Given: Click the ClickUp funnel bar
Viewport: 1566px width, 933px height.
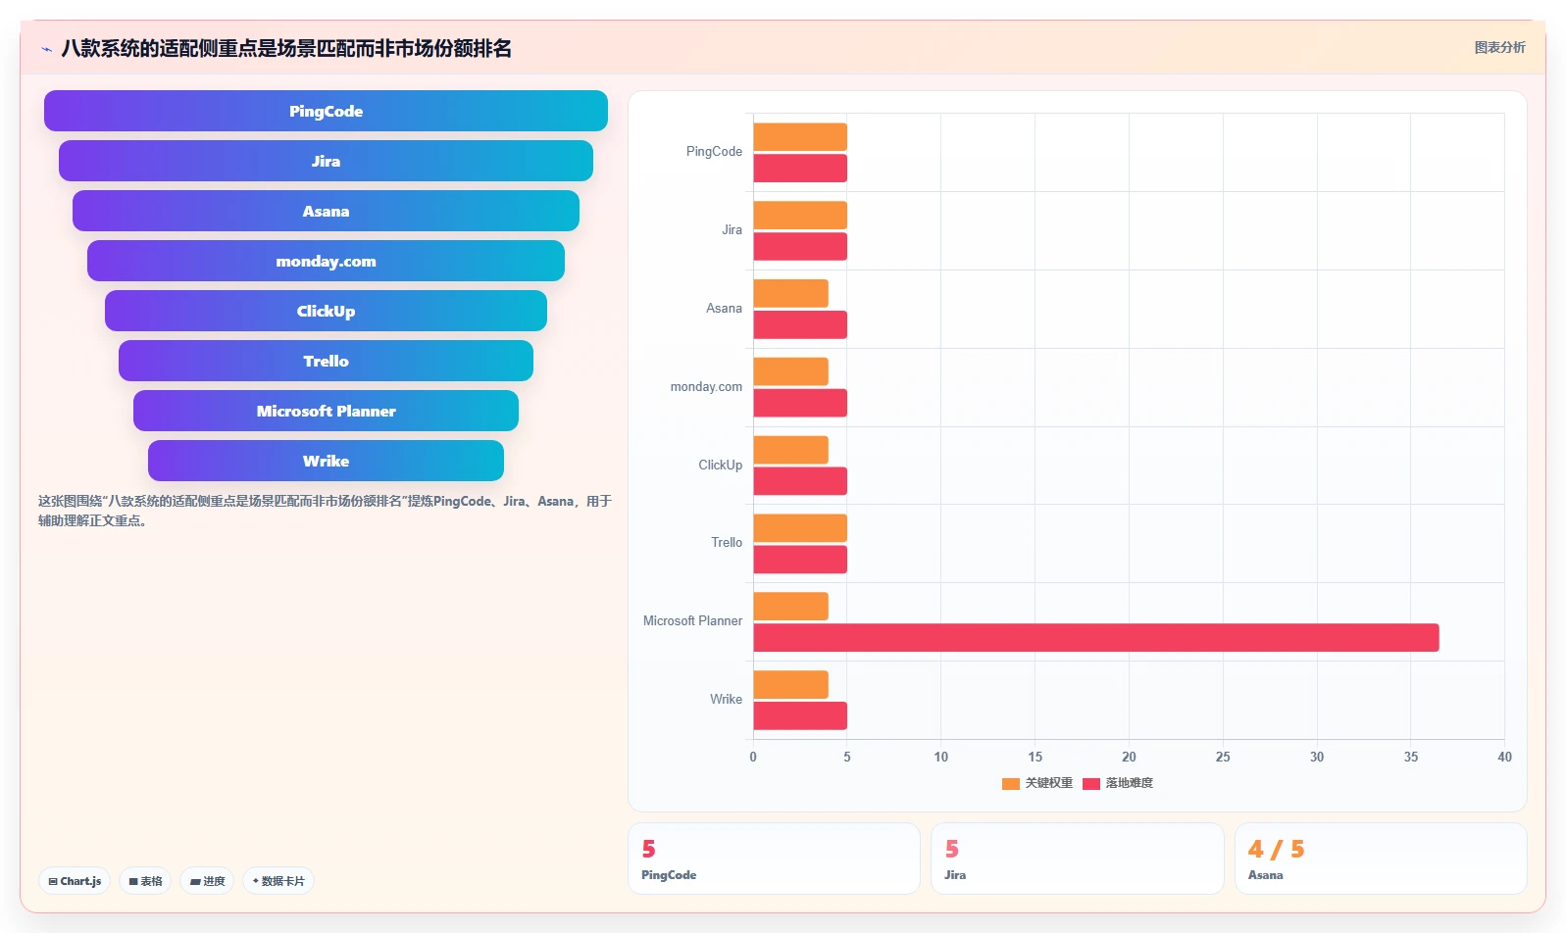Looking at the screenshot, I should point(326,311).
